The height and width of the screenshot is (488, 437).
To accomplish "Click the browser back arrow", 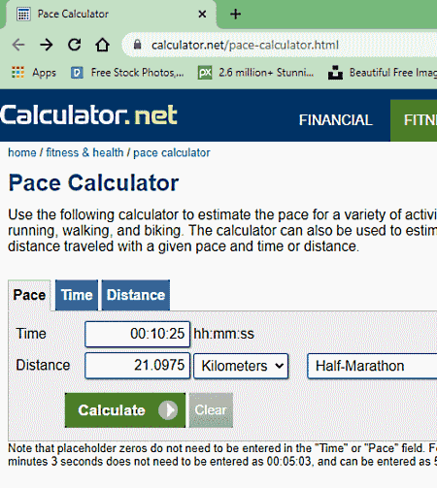I will click(x=18, y=45).
